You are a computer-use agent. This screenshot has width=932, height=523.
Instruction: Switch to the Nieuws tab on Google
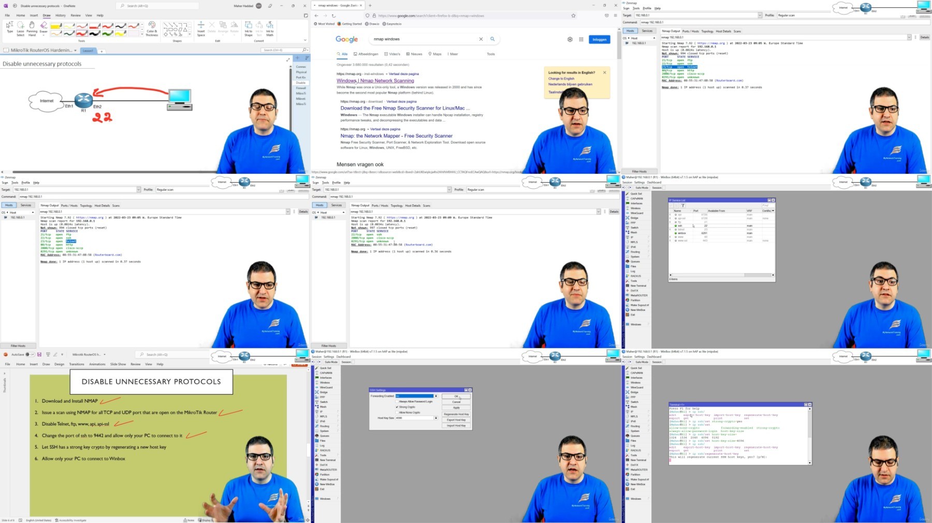(414, 54)
